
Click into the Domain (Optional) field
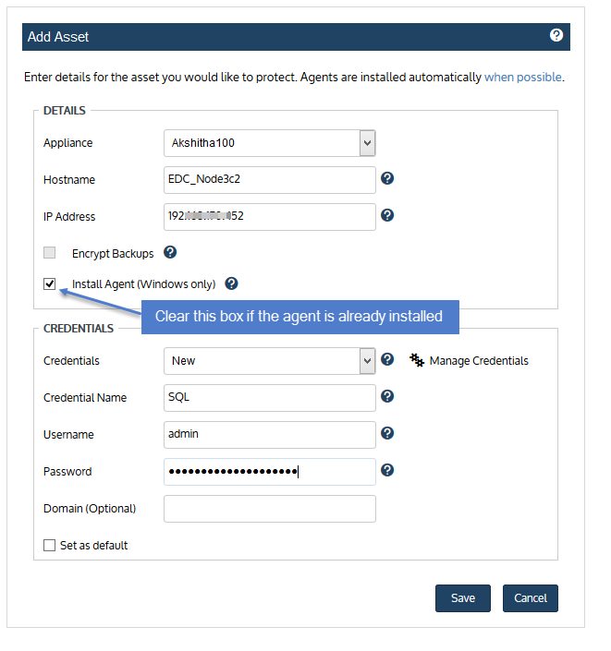tap(270, 509)
